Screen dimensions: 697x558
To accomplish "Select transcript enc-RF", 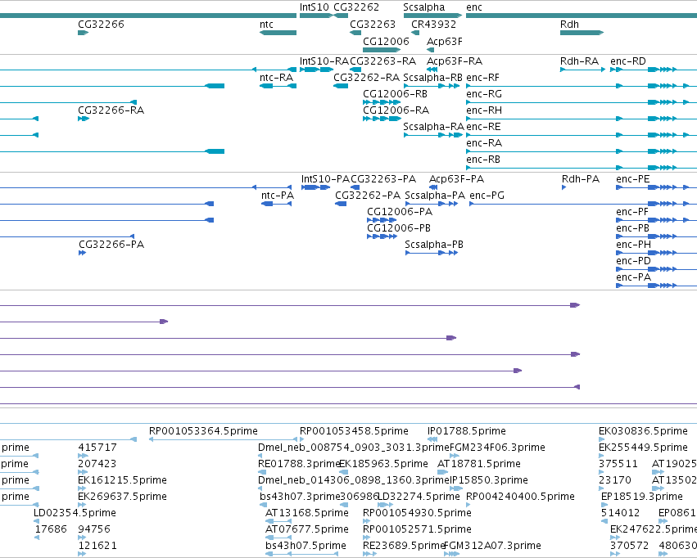I will click(582, 86).
